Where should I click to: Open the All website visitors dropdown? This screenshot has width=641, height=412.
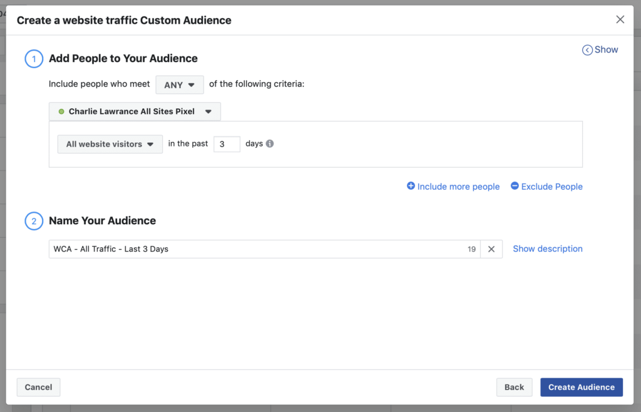pos(110,144)
